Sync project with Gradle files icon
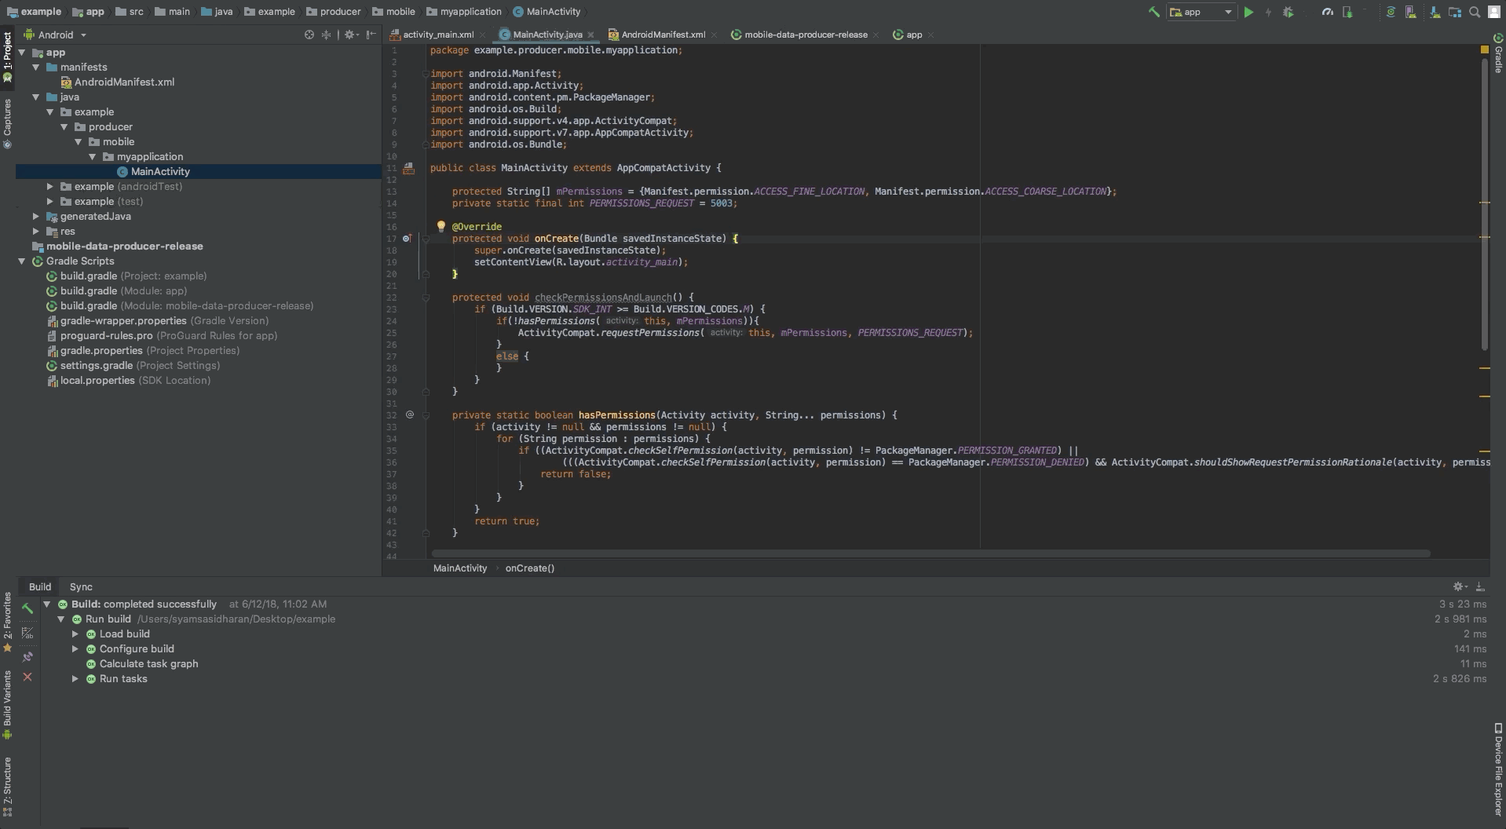This screenshot has height=829, width=1506. tap(1390, 12)
